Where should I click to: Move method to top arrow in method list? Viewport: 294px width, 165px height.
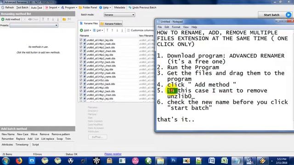point(43,19)
